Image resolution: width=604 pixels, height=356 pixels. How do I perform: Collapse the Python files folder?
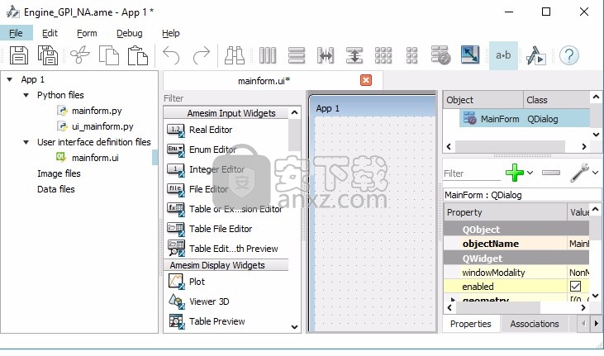pyautogui.click(x=26, y=96)
